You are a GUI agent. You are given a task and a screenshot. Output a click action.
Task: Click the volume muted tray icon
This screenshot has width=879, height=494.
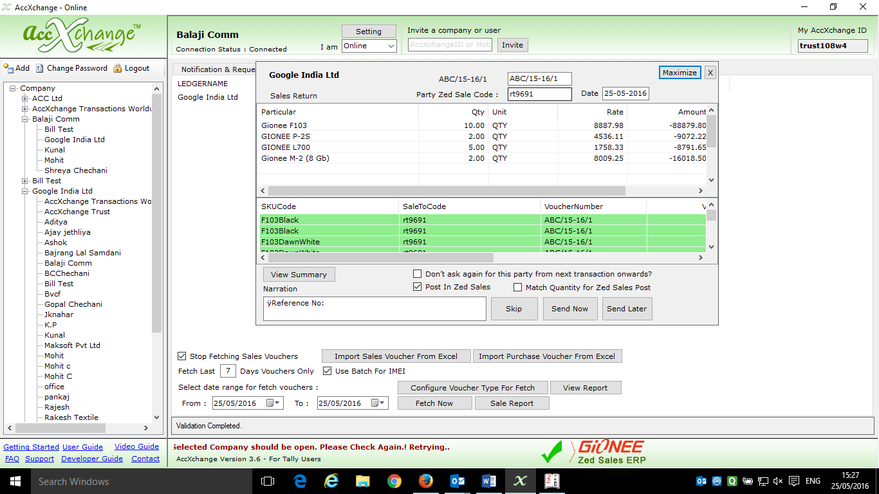click(777, 481)
